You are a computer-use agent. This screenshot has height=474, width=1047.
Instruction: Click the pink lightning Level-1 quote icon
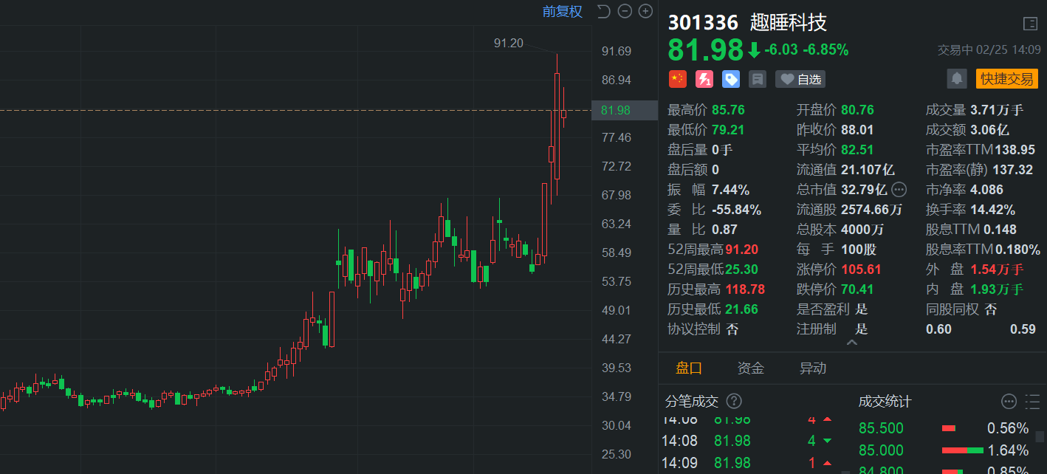[x=704, y=79]
